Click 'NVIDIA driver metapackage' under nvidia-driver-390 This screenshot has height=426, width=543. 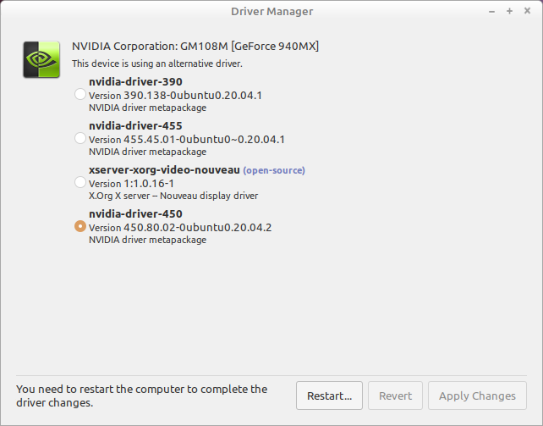(147, 108)
